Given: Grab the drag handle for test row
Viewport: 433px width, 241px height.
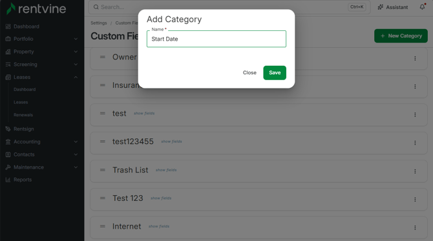Looking at the screenshot, I should [x=103, y=113].
